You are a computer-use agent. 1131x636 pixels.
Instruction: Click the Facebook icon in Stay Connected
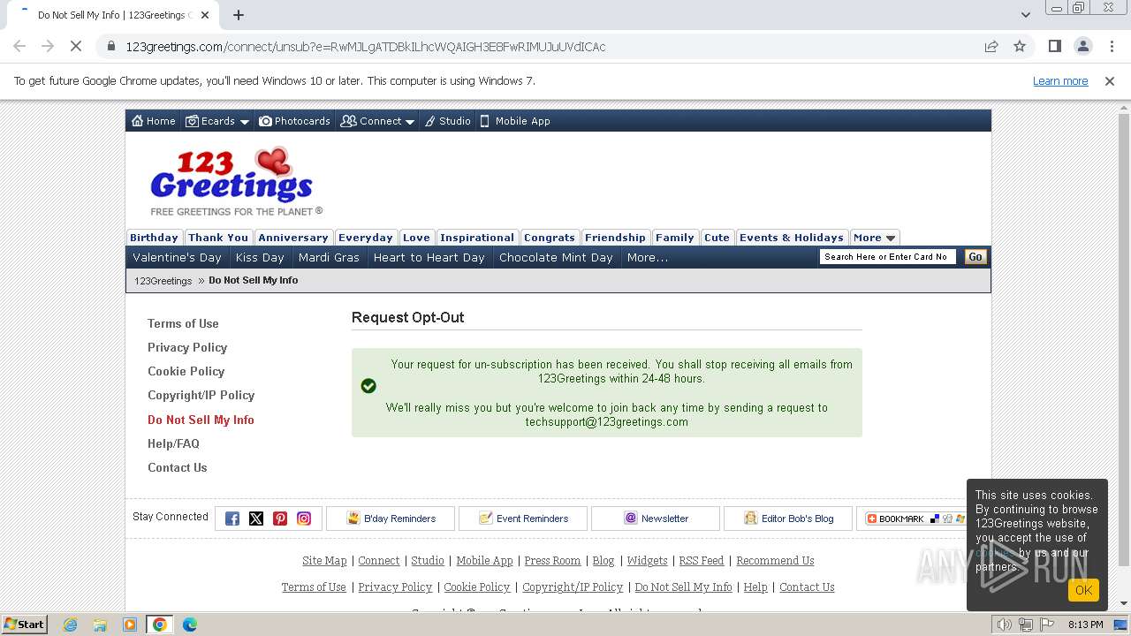pyautogui.click(x=232, y=519)
